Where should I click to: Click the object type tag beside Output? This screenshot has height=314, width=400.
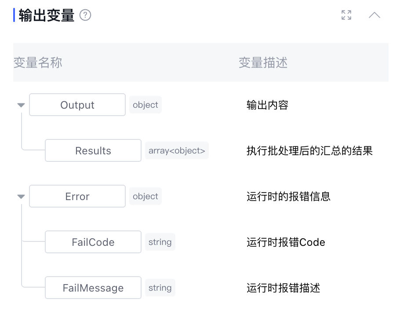pos(145,105)
